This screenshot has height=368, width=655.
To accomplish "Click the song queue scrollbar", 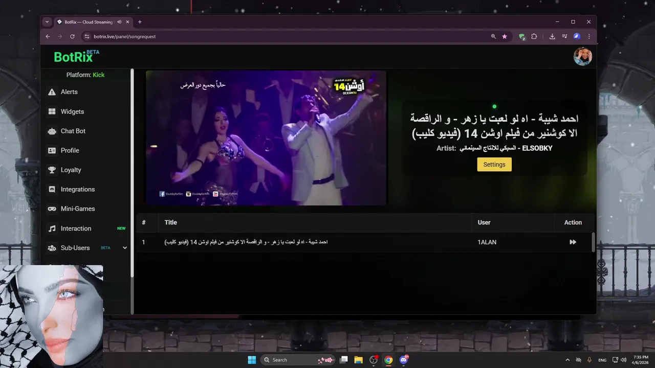I will click(594, 242).
